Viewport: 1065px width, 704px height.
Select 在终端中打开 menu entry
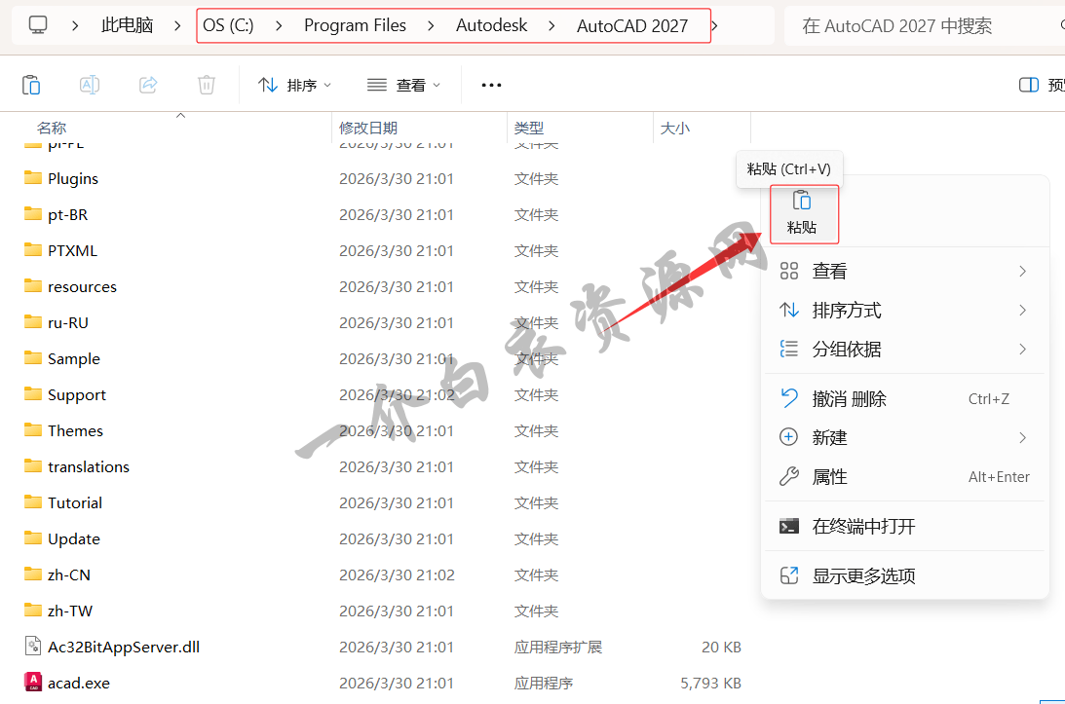(863, 527)
